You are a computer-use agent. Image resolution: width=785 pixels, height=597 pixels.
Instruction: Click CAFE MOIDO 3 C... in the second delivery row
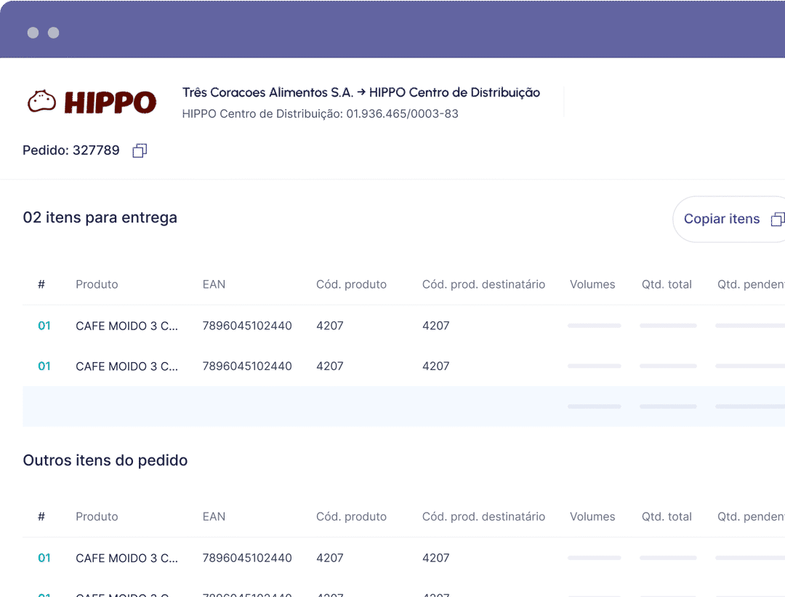pos(126,366)
